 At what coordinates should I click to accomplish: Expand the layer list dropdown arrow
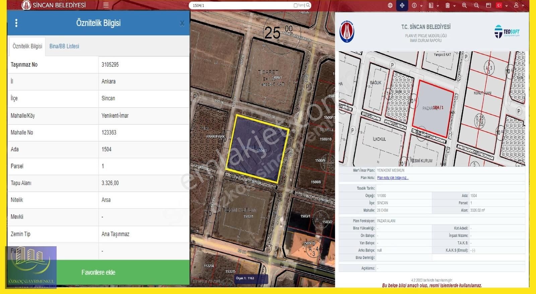coord(438,6)
